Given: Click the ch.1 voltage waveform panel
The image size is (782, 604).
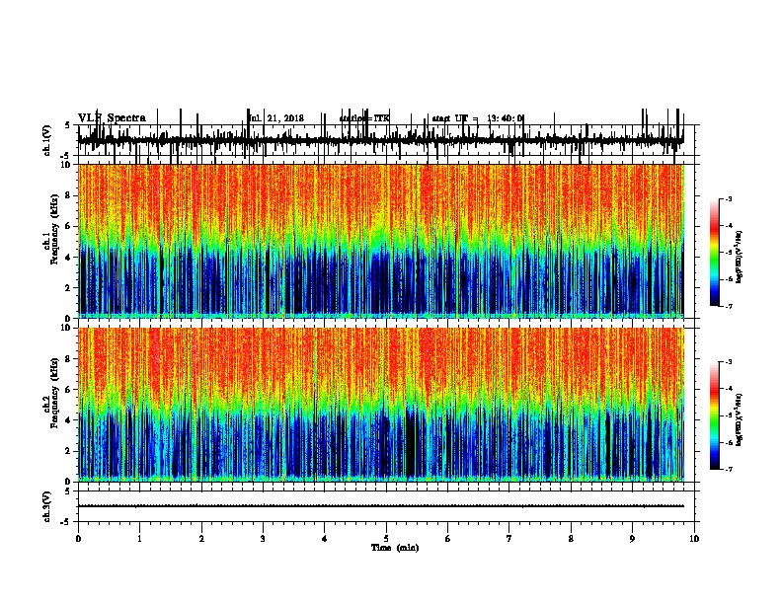Looking at the screenshot, I should 386,140.
